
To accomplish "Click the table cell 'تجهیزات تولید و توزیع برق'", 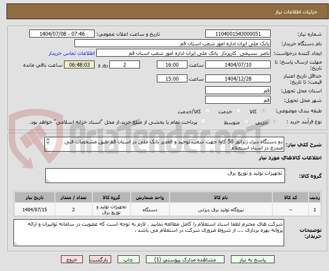I will coord(112,210).
